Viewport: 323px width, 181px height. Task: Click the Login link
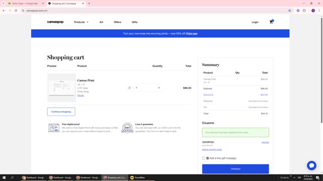coord(255,22)
